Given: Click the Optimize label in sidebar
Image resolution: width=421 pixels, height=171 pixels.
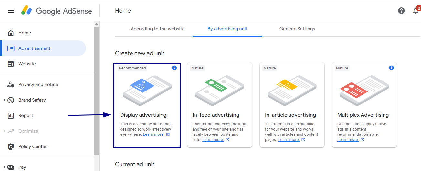Looking at the screenshot, I should pos(28,131).
